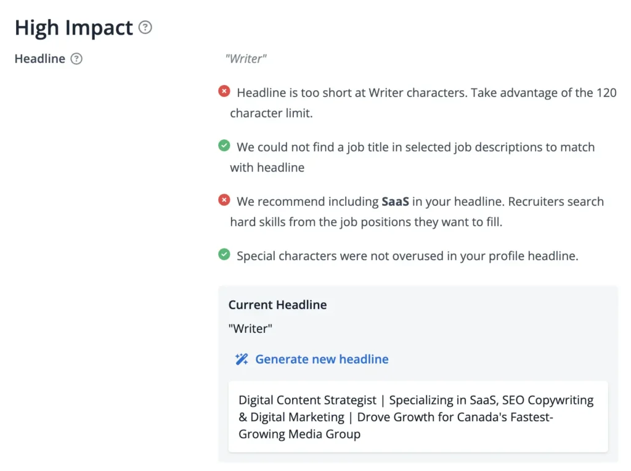Click the Generate new headline link
The width and height of the screenshot is (631, 471).
tap(322, 359)
